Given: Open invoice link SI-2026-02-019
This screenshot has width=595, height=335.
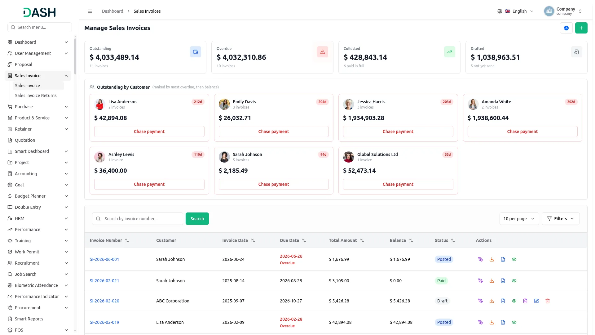Looking at the screenshot, I should 104,322.
